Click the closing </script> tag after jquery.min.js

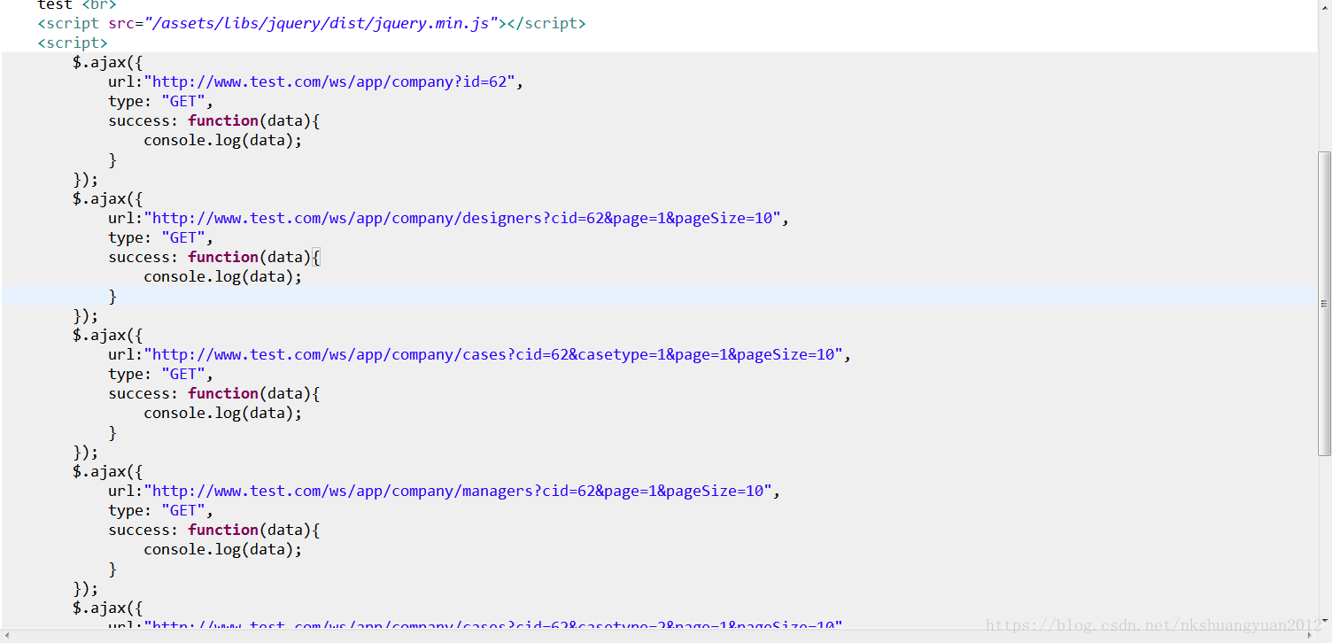(546, 23)
